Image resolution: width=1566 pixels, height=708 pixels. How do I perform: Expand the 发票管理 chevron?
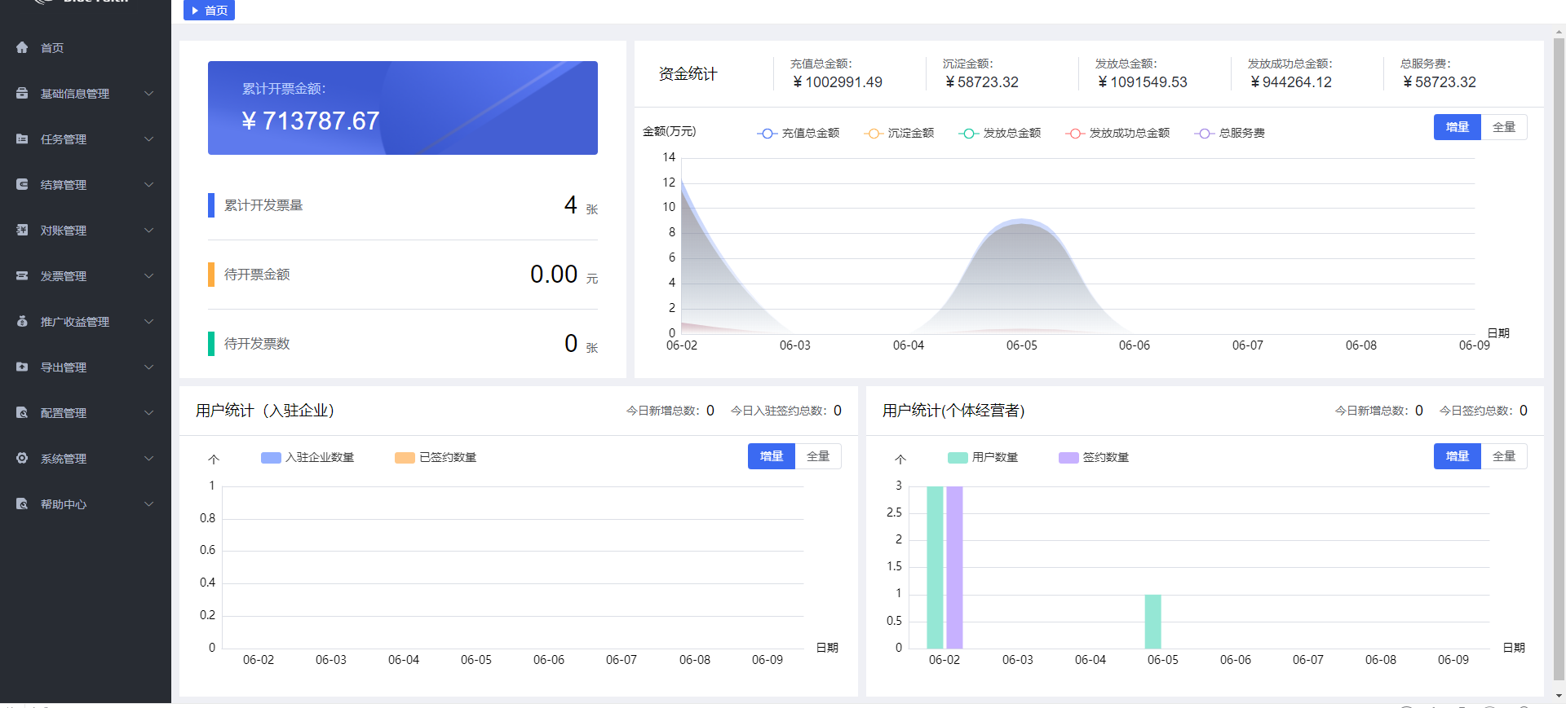[149, 275]
